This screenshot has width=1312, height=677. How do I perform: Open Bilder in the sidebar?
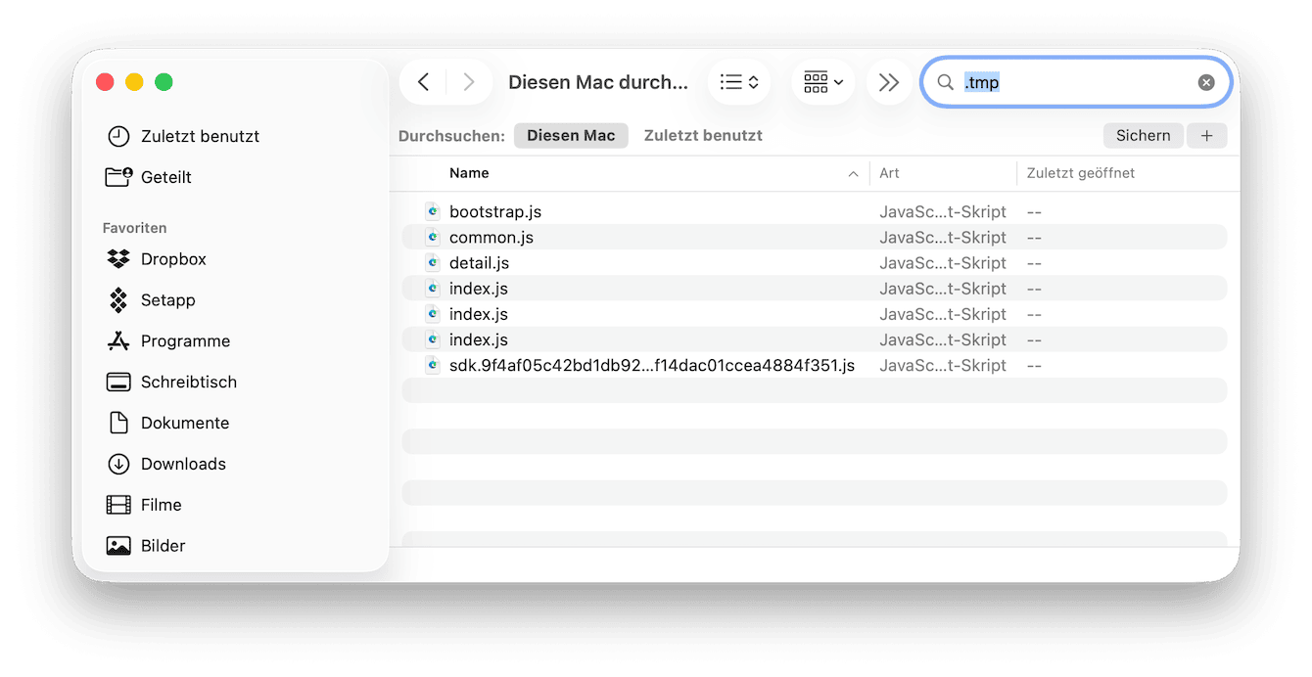tap(163, 546)
